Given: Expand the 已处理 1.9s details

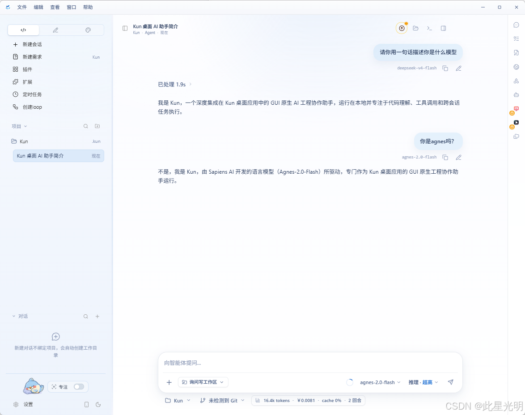Looking at the screenshot, I should tap(175, 85).
